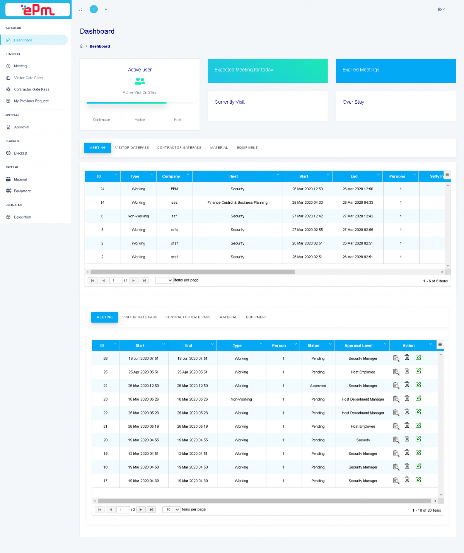Select the Material tab in lower section
The image size is (464, 553).
point(228,317)
